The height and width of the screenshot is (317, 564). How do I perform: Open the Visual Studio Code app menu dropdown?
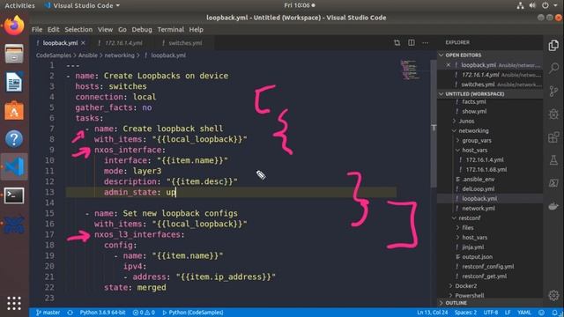click(x=82, y=5)
